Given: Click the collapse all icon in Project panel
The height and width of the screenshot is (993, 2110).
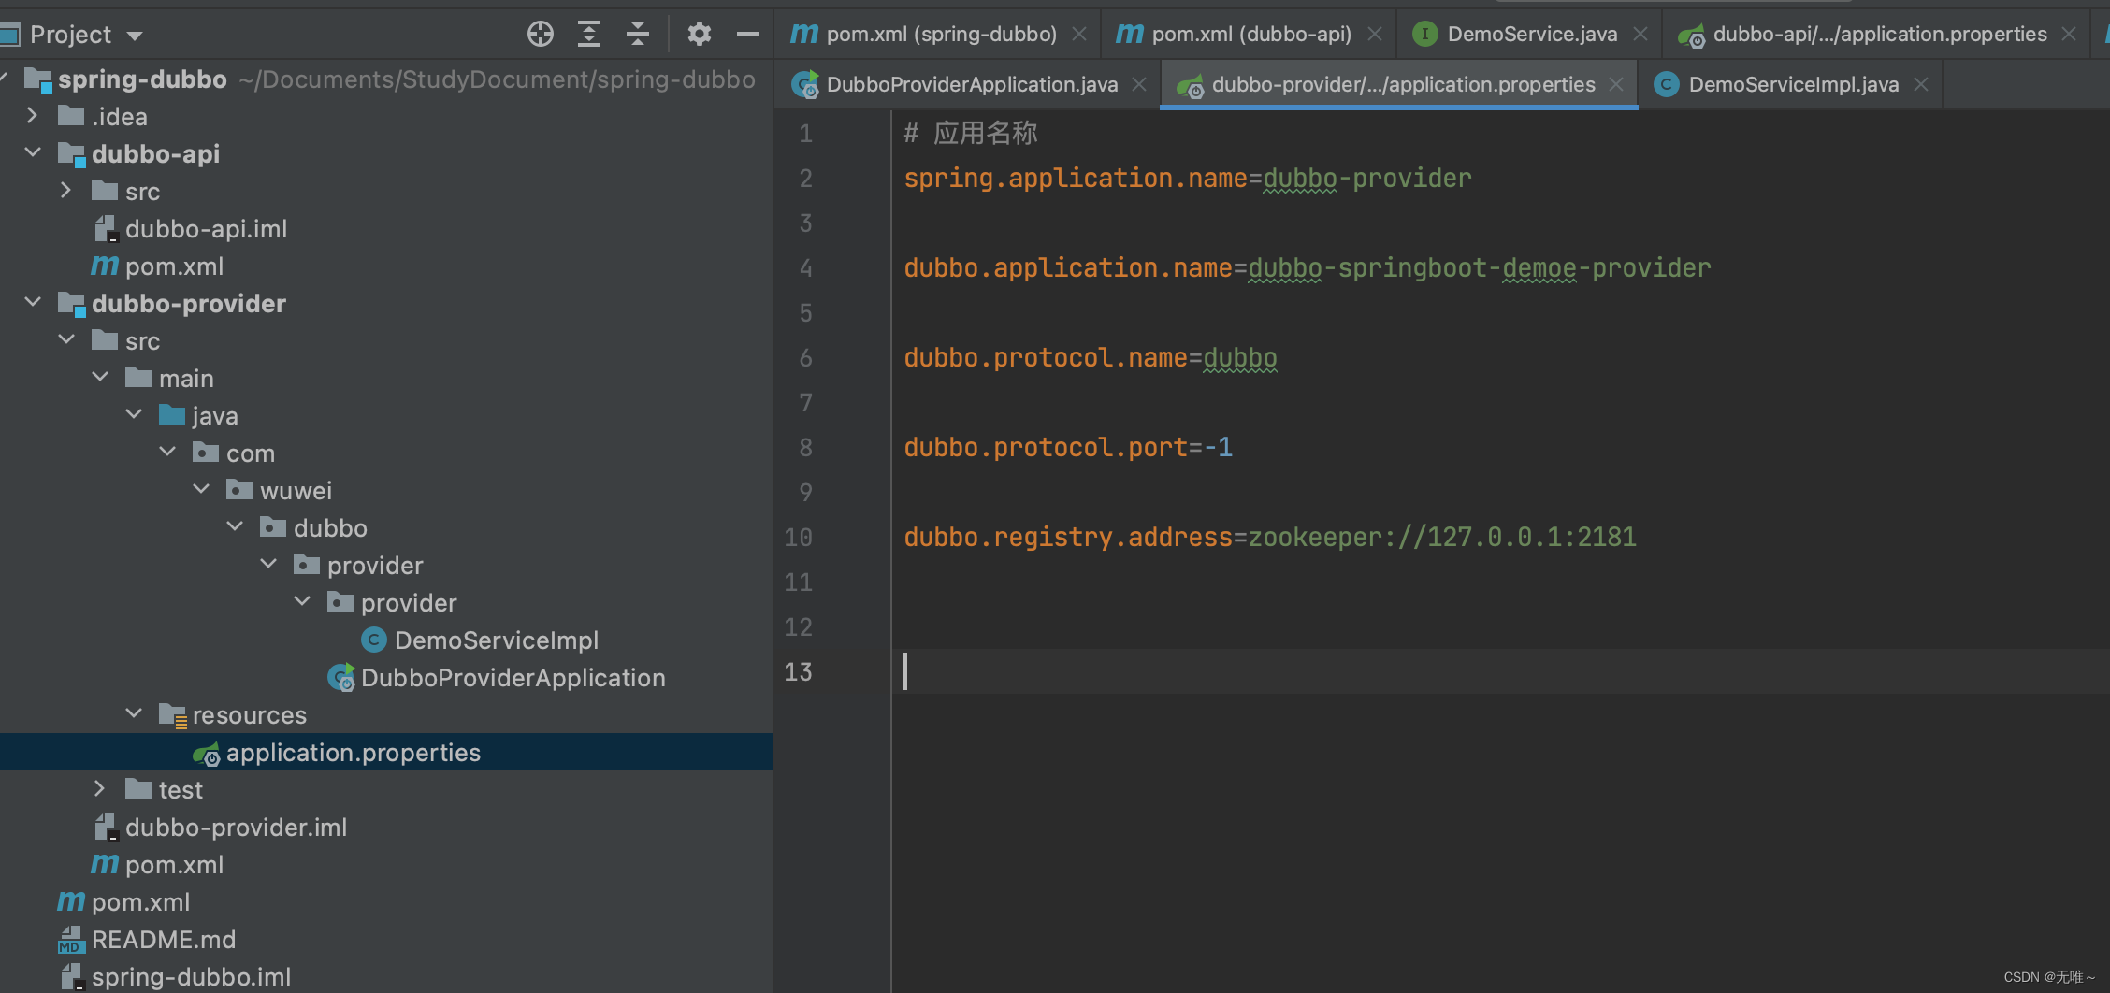Looking at the screenshot, I should tap(638, 35).
